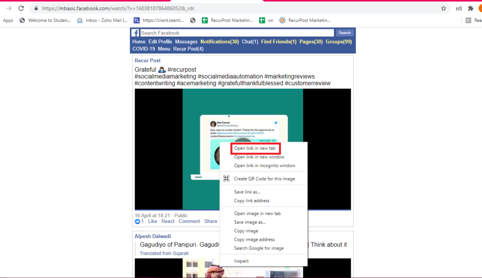Open Chat(1)
The image size is (482, 278).
250,41
